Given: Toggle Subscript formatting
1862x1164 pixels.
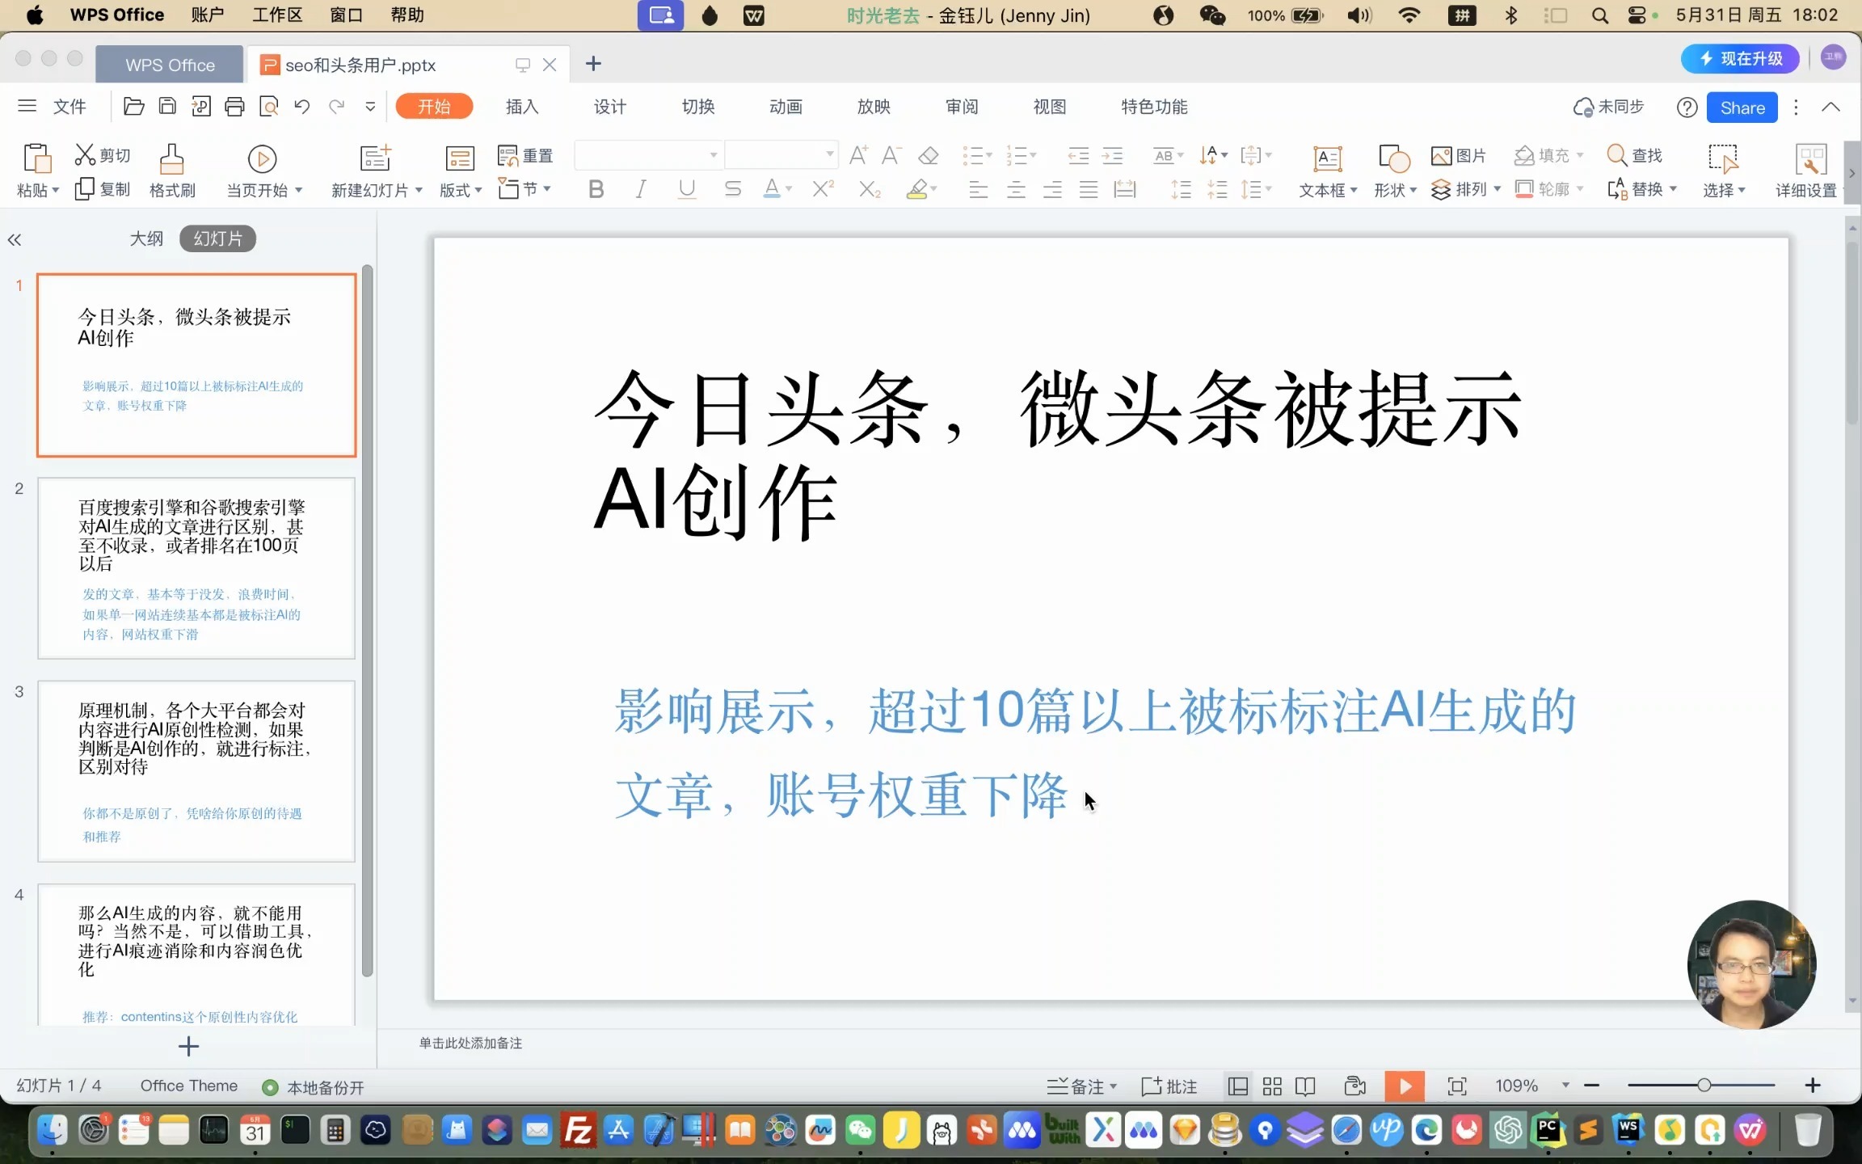Looking at the screenshot, I should click(x=869, y=189).
